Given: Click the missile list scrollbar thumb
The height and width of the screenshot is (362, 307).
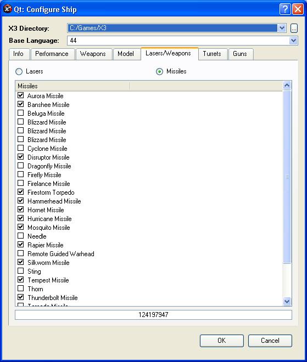Looking at the screenshot, I should click(x=287, y=177).
